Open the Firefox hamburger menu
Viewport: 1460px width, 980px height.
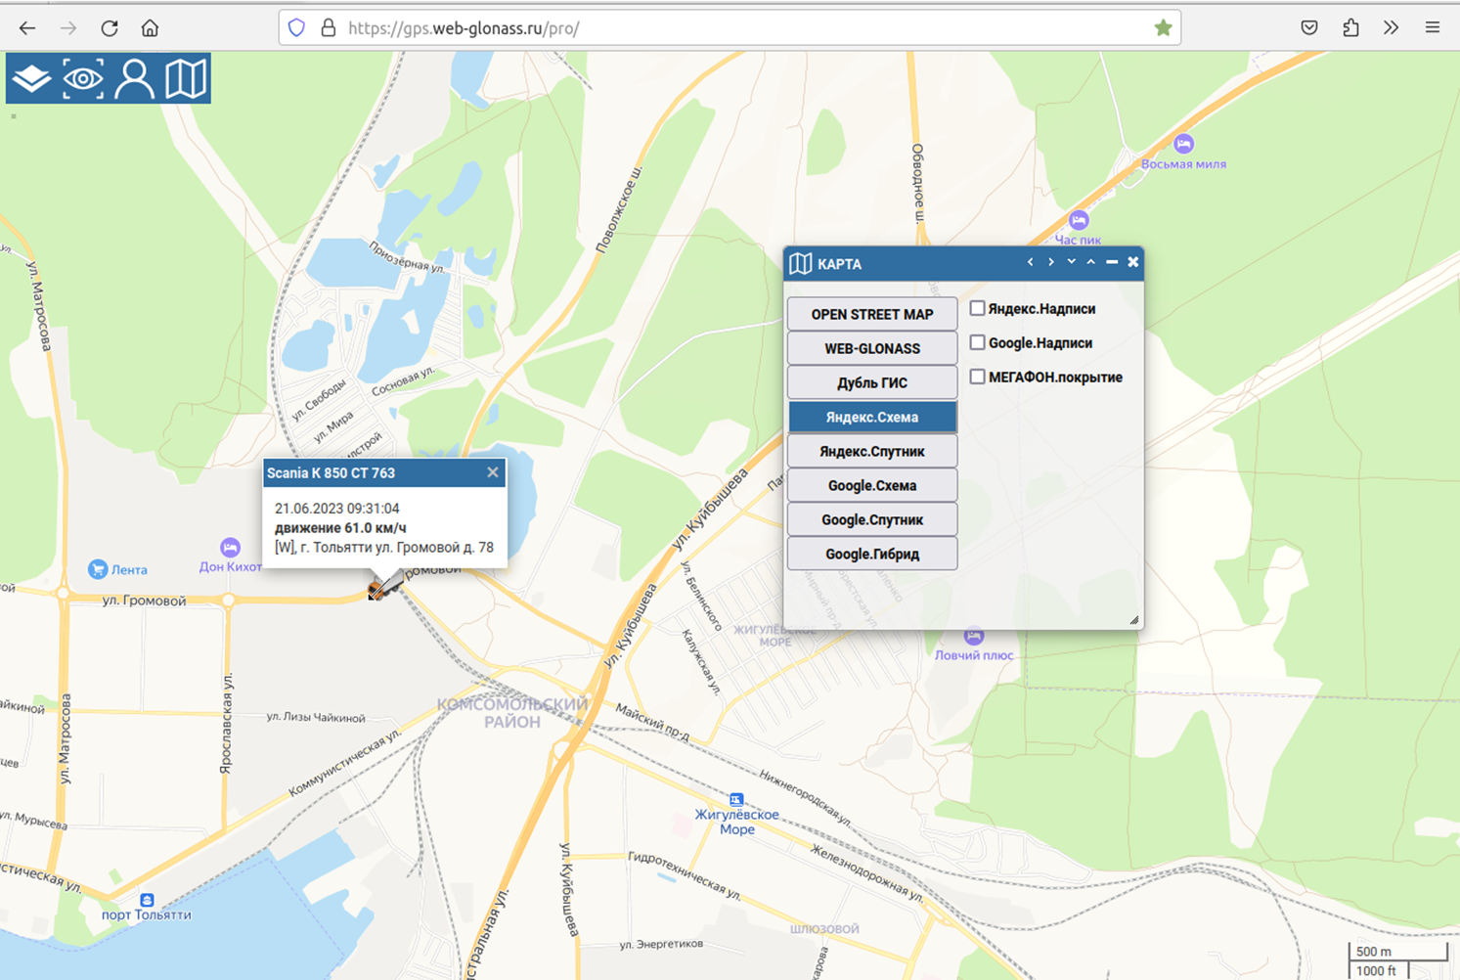pos(1433,27)
